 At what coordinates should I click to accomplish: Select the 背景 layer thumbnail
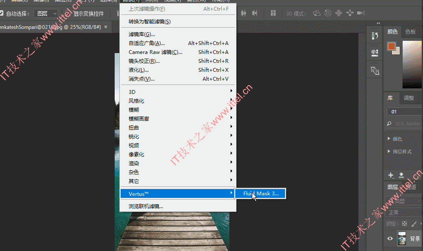point(402,239)
